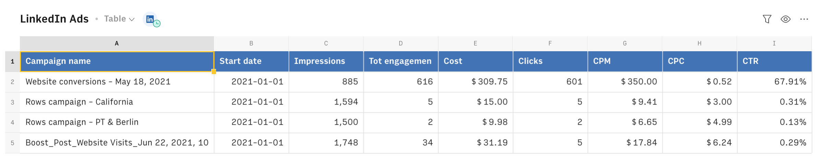The height and width of the screenshot is (168, 828).
Task: Click the Impressions header cell
Action: [x=326, y=61]
